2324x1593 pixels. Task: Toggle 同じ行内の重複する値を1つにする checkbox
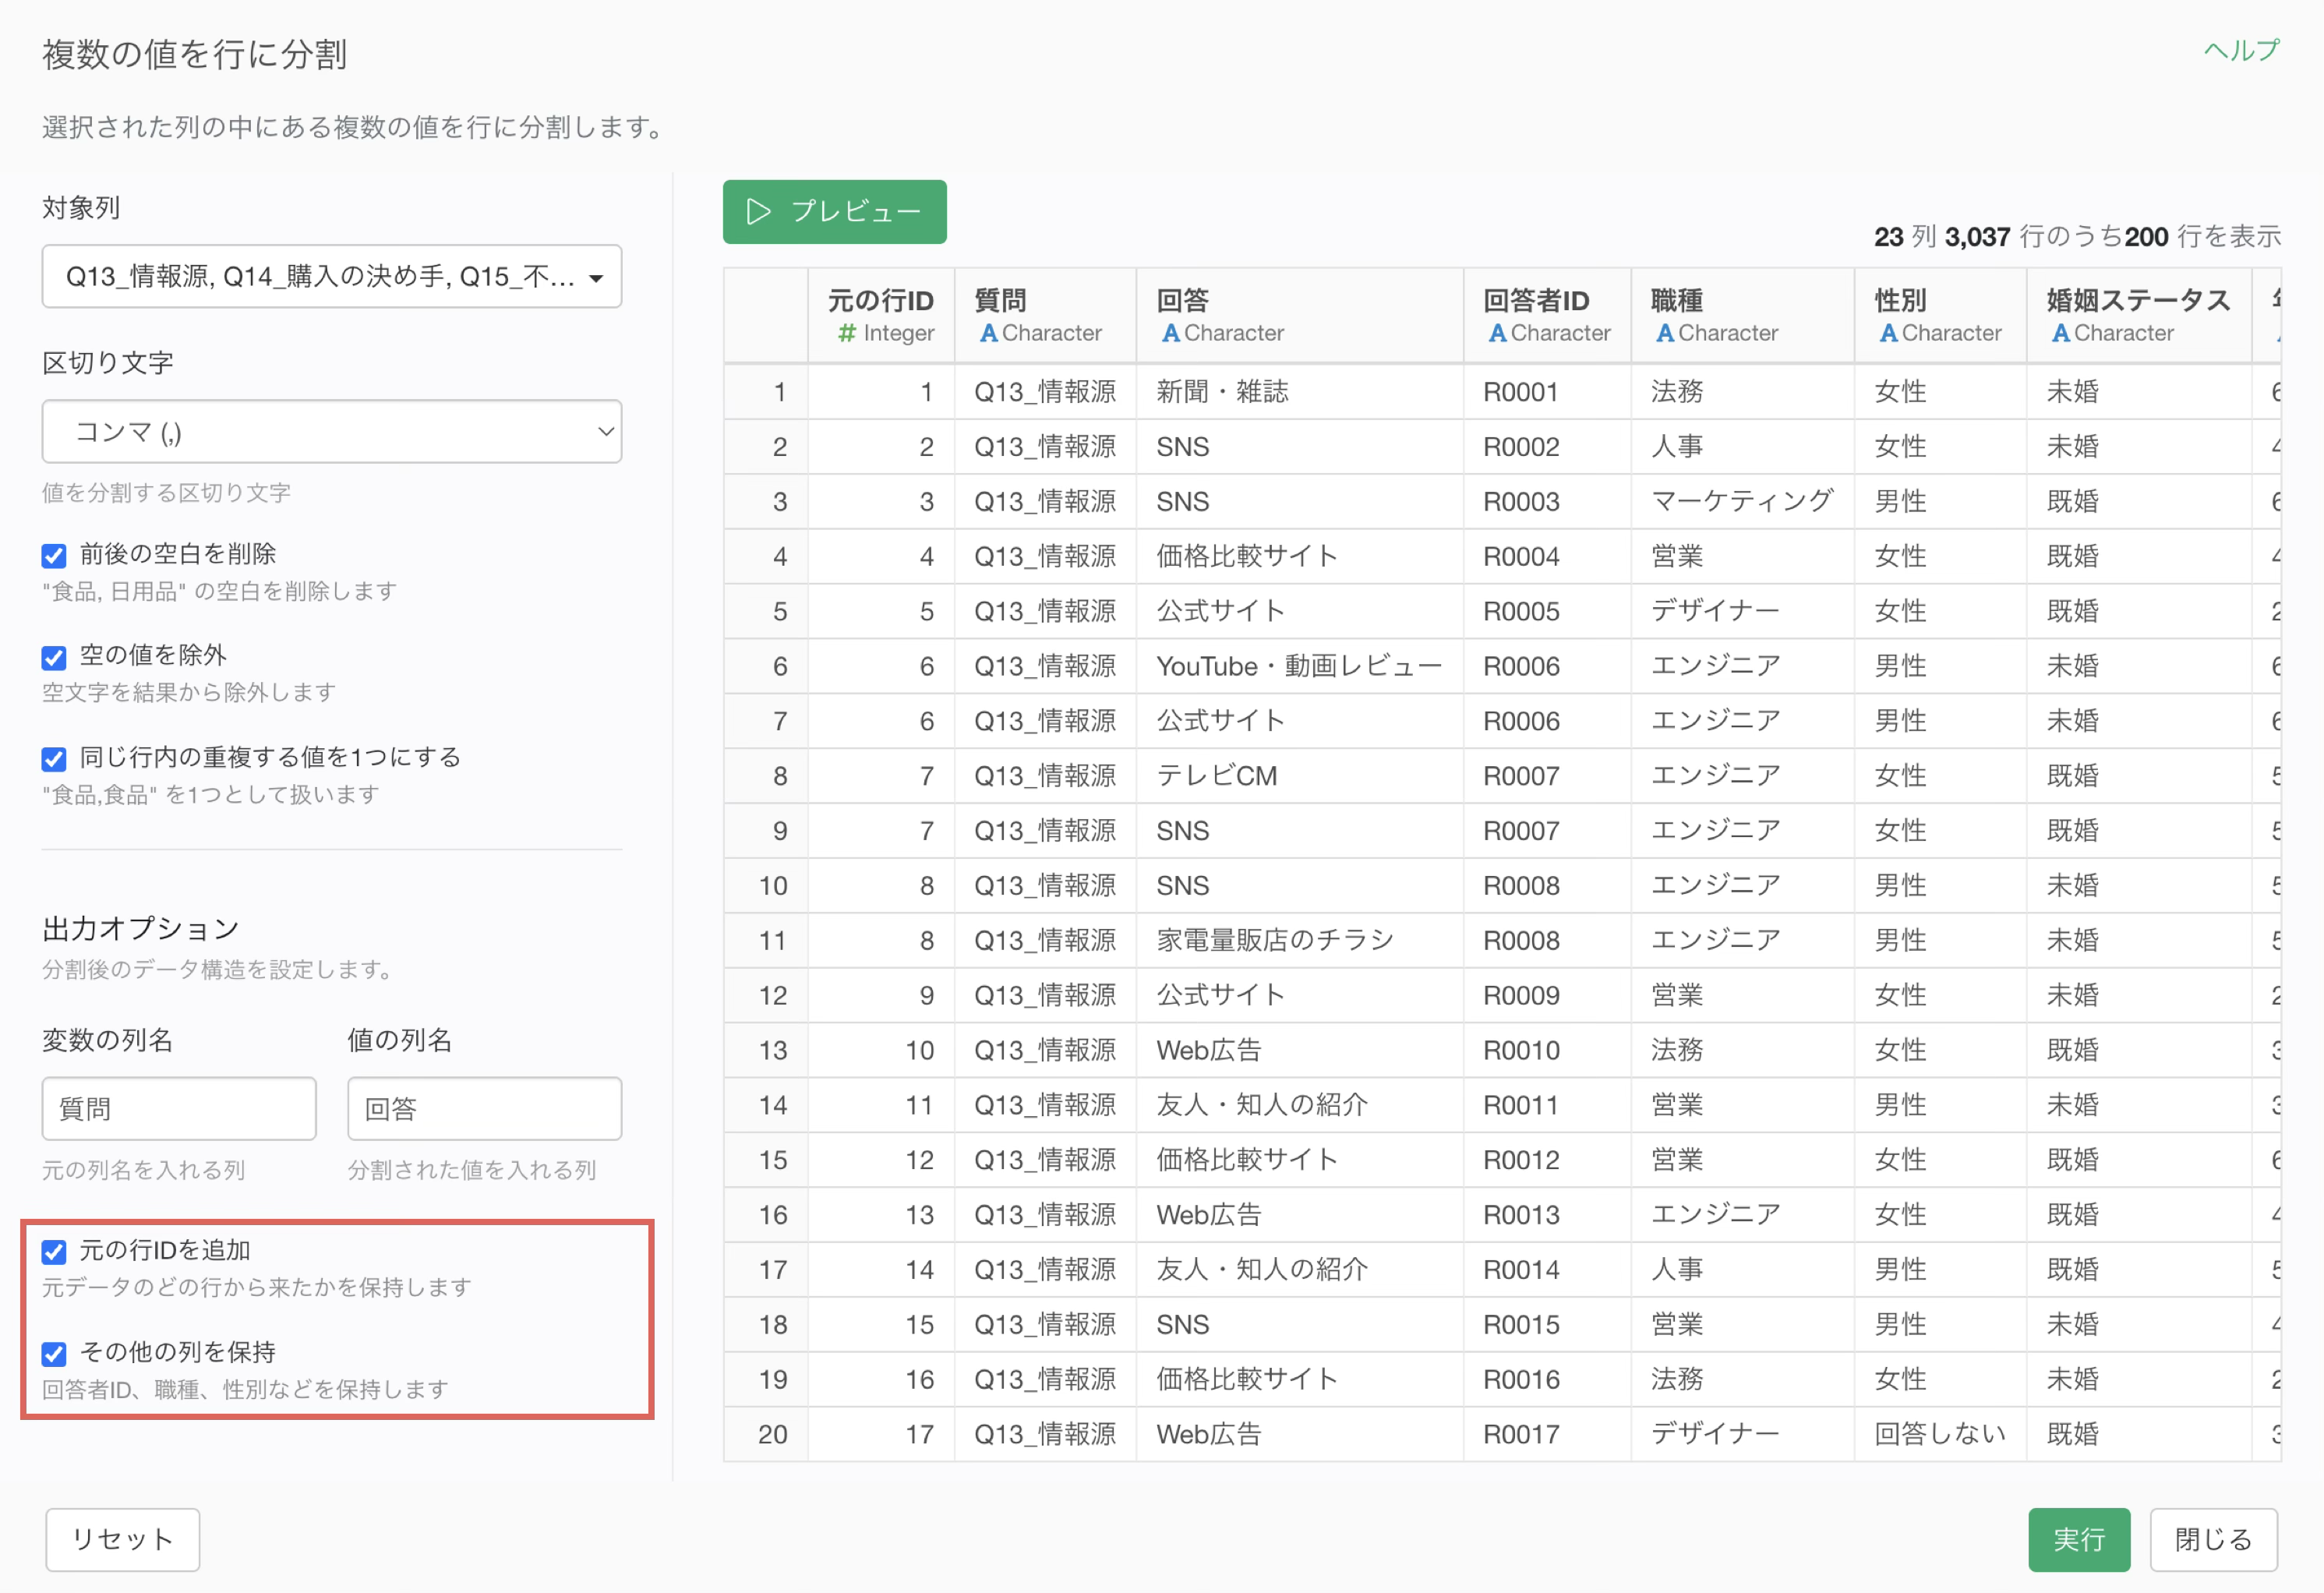point(54,759)
